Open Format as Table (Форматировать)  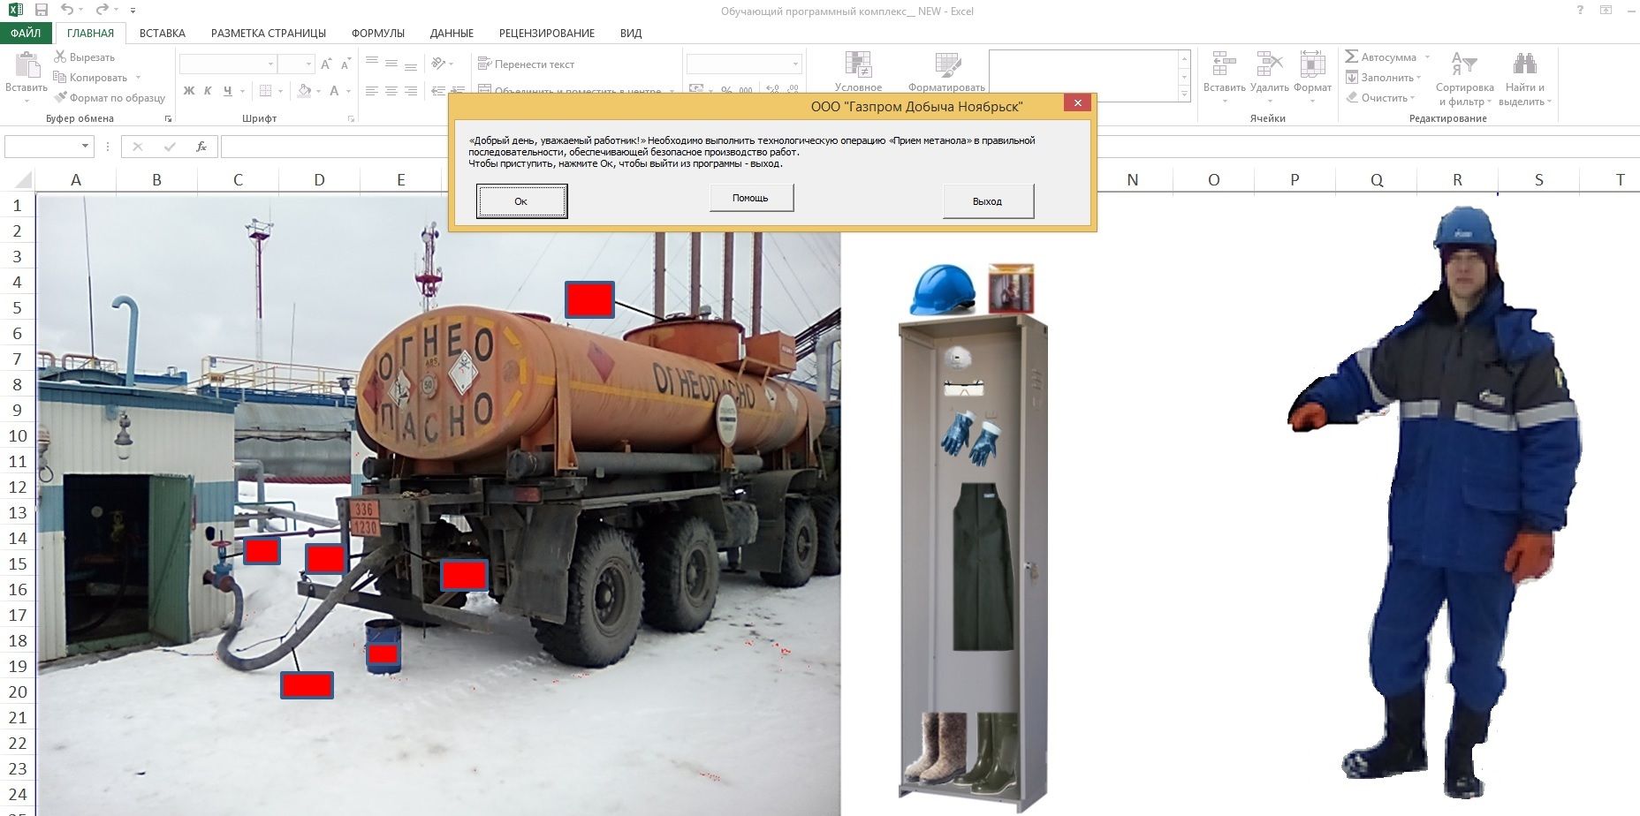(x=946, y=71)
